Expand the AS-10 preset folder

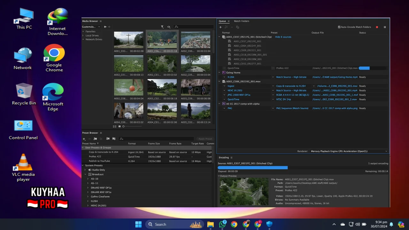[88, 179]
